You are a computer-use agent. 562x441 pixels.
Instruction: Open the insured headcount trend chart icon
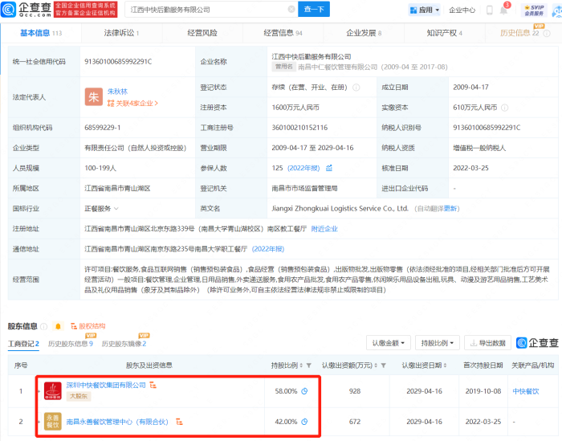point(329,168)
